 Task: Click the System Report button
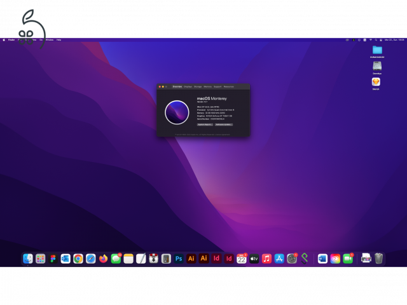tap(205, 125)
